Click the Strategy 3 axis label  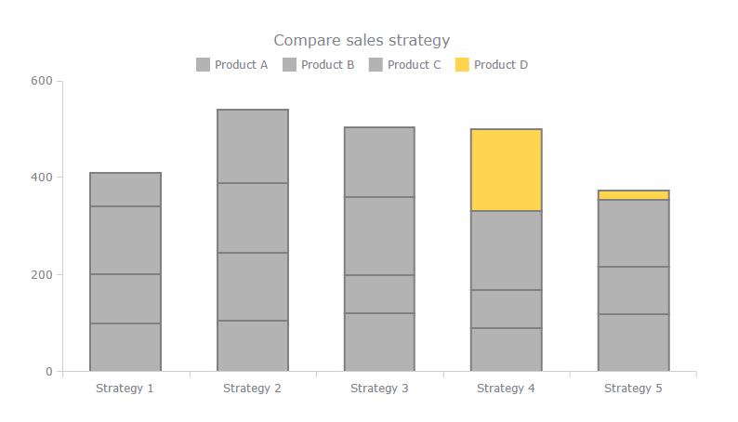pyautogui.click(x=379, y=389)
